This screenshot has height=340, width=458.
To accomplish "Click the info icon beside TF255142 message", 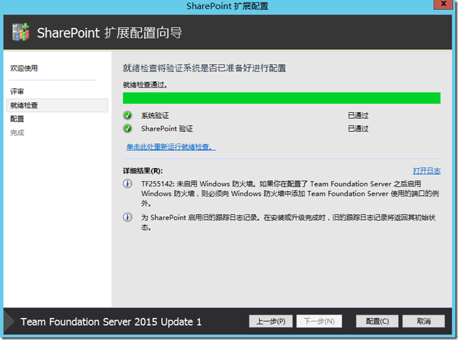I will tap(127, 184).
